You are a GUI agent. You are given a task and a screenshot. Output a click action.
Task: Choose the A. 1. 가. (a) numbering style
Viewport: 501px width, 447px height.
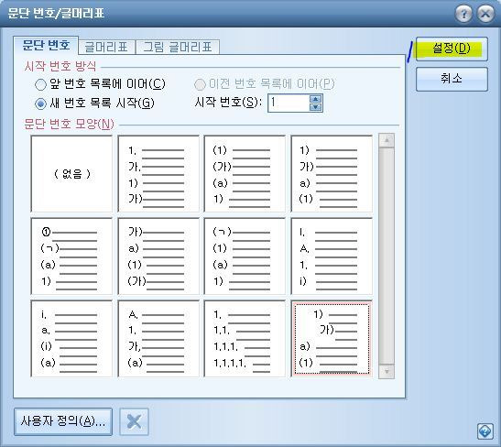tap(158, 339)
